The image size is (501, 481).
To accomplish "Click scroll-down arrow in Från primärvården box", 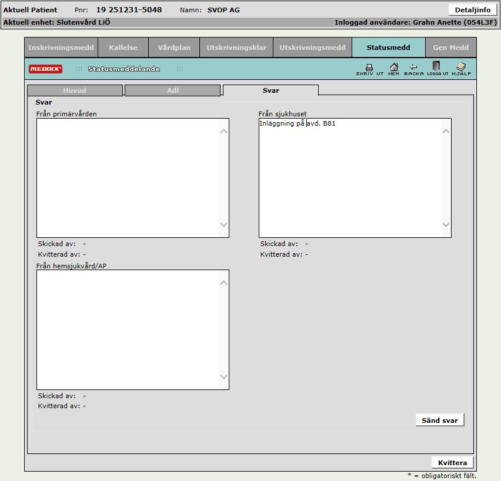I will click(223, 224).
